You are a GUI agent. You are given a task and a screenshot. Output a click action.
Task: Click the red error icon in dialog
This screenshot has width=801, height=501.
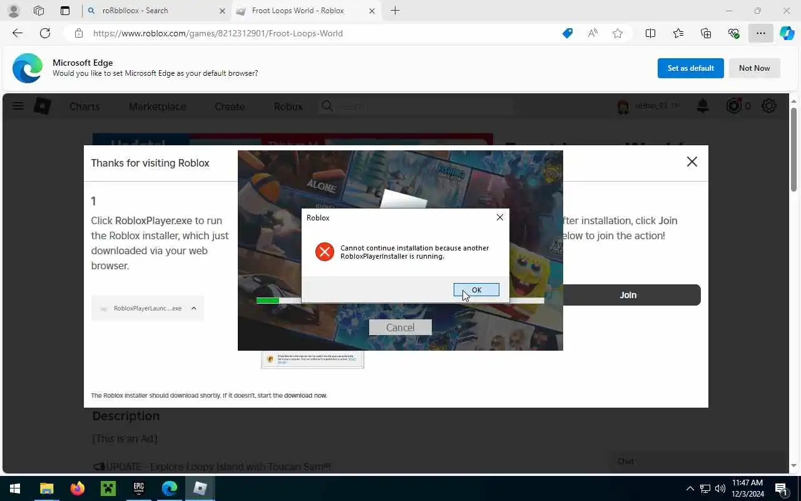tap(324, 252)
